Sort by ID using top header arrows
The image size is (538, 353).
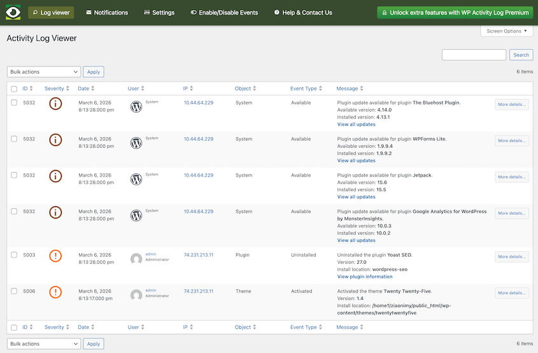[x=31, y=88]
